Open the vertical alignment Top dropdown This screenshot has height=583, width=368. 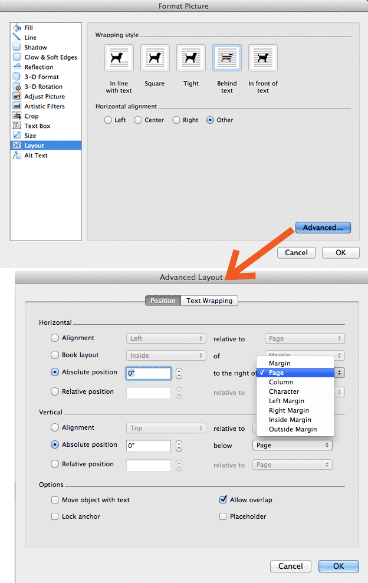[166, 428]
